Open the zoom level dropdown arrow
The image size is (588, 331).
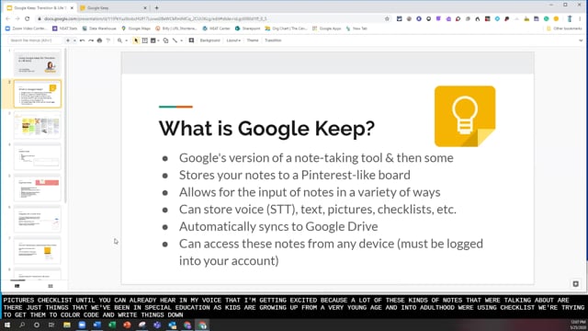pyautogui.click(x=127, y=40)
